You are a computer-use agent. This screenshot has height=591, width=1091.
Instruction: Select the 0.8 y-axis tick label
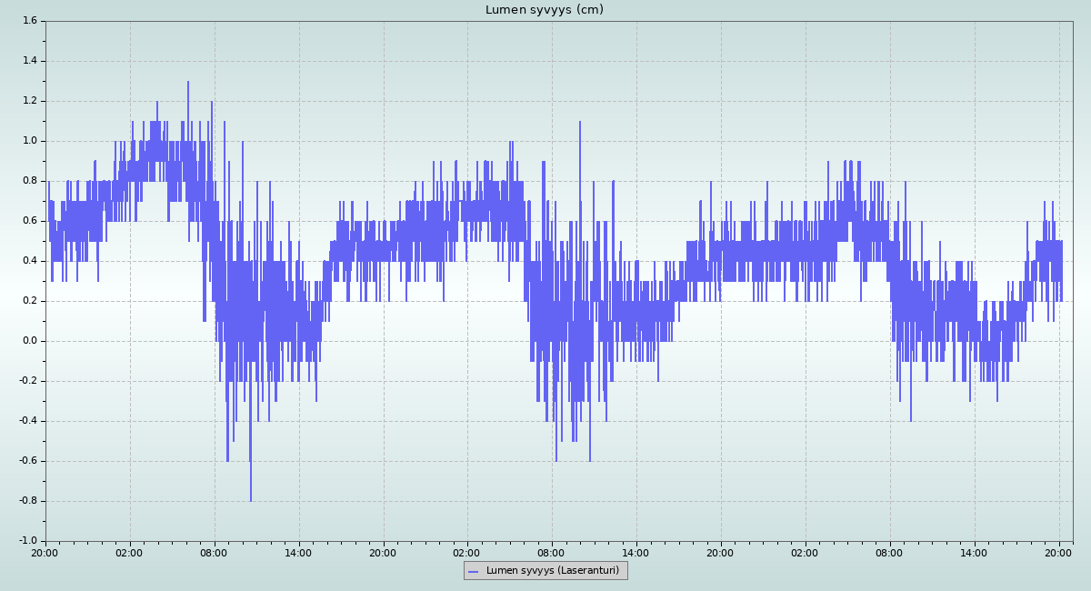(29, 181)
